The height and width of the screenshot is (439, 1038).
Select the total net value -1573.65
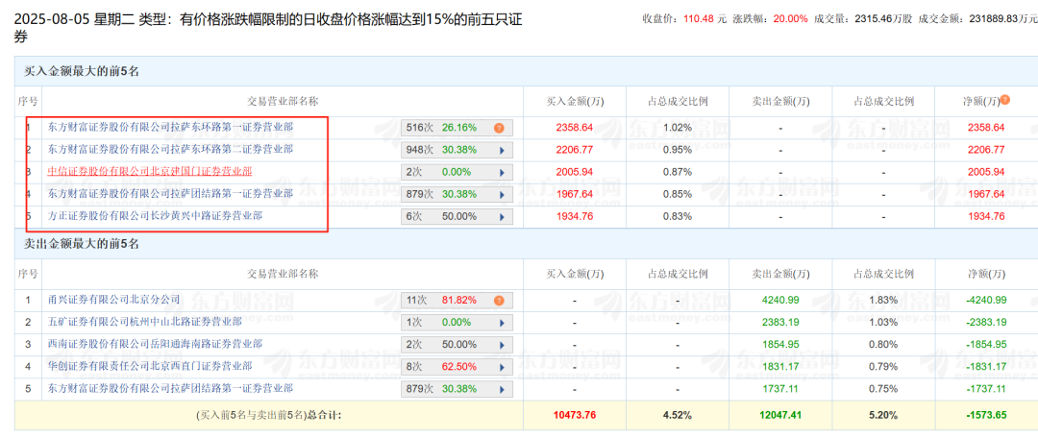[986, 416]
